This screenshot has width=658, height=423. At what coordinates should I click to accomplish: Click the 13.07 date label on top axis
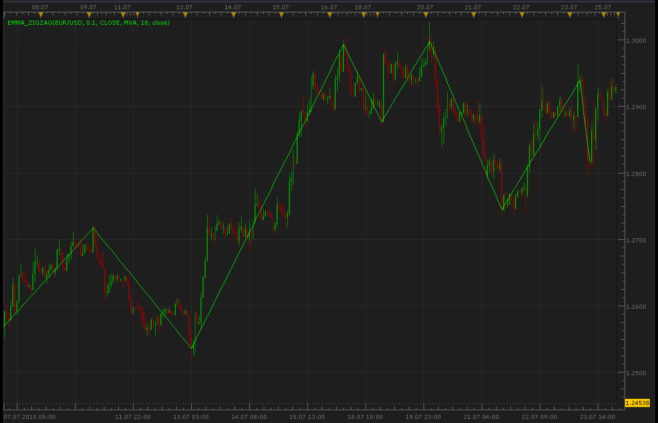click(185, 7)
